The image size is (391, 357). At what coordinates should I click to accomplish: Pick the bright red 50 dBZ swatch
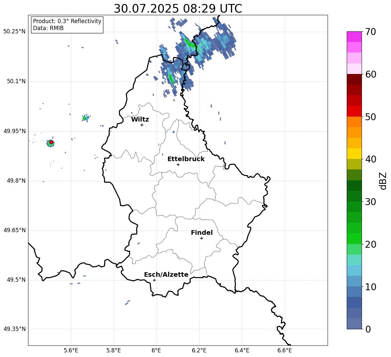[x=354, y=111]
